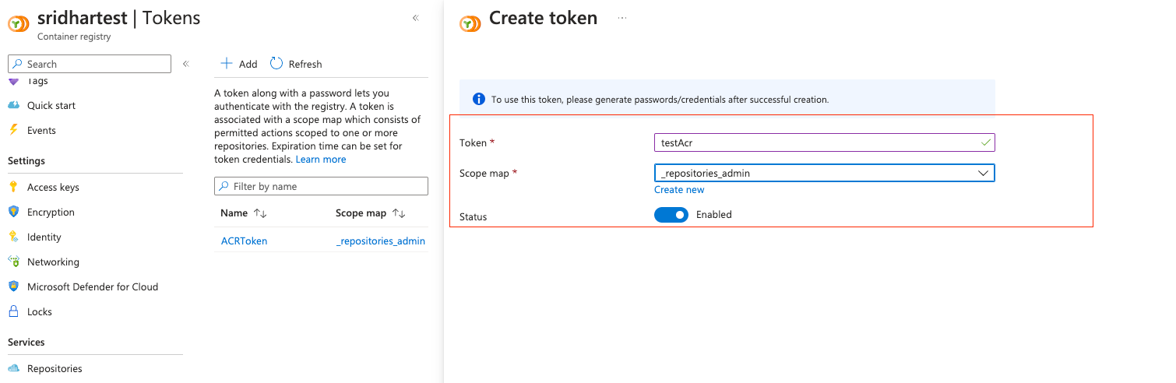This screenshot has width=1176, height=383.
Task: Add a new token
Action: tap(239, 64)
